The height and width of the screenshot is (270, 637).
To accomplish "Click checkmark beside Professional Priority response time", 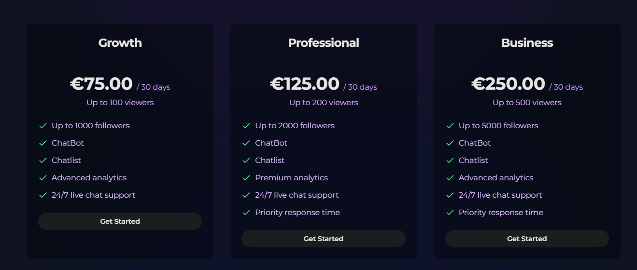I will click(x=246, y=213).
